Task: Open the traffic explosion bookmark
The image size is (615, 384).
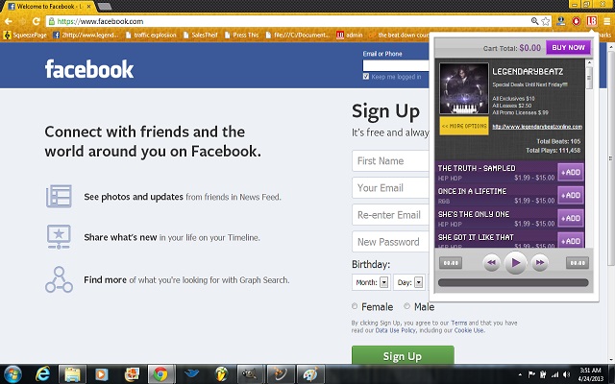Action: point(151,36)
